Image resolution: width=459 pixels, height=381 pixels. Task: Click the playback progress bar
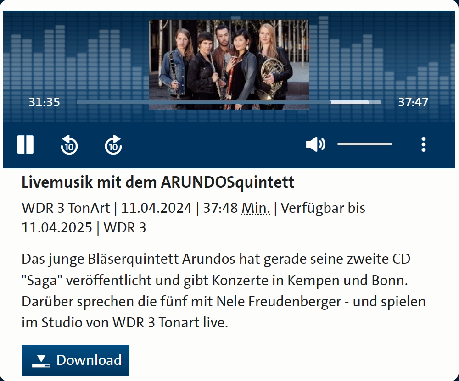pos(229,102)
